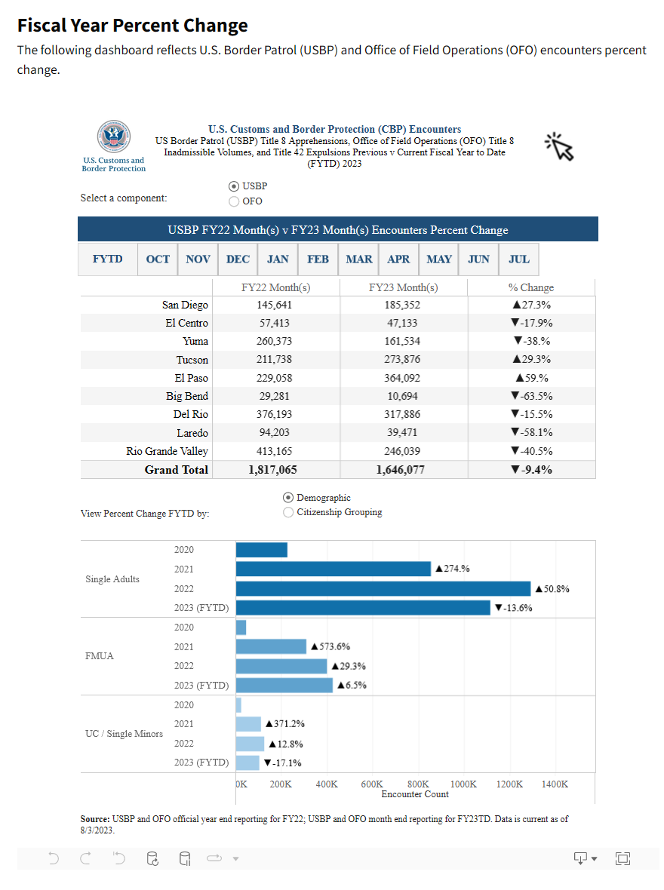Open the Replay animation dropdown arrow
664x890 pixels.
click(x=235, y=858)
